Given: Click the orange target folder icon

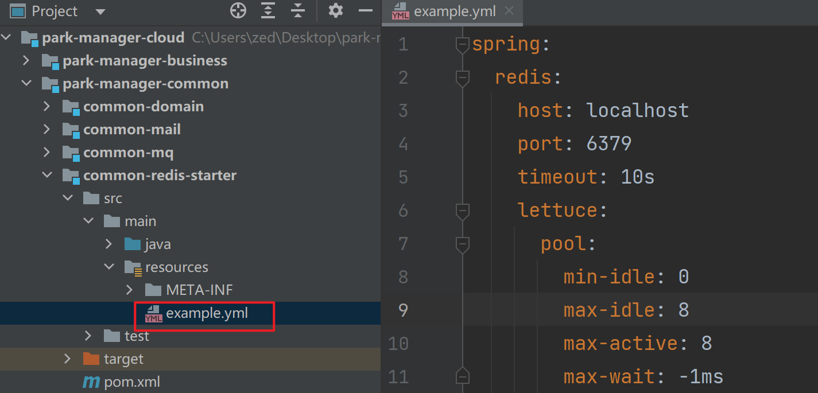Looking at the screenshot, I should coord(91,359).
